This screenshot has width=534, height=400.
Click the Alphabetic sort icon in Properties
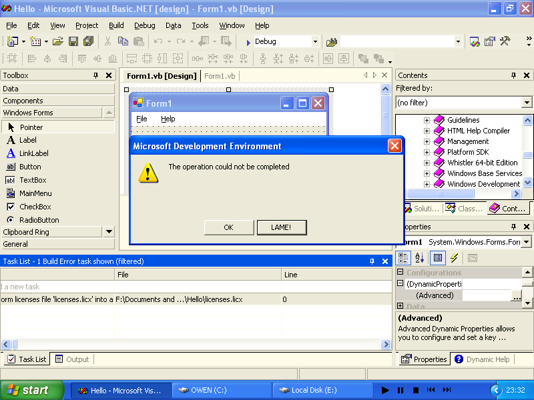coord(420,258)
